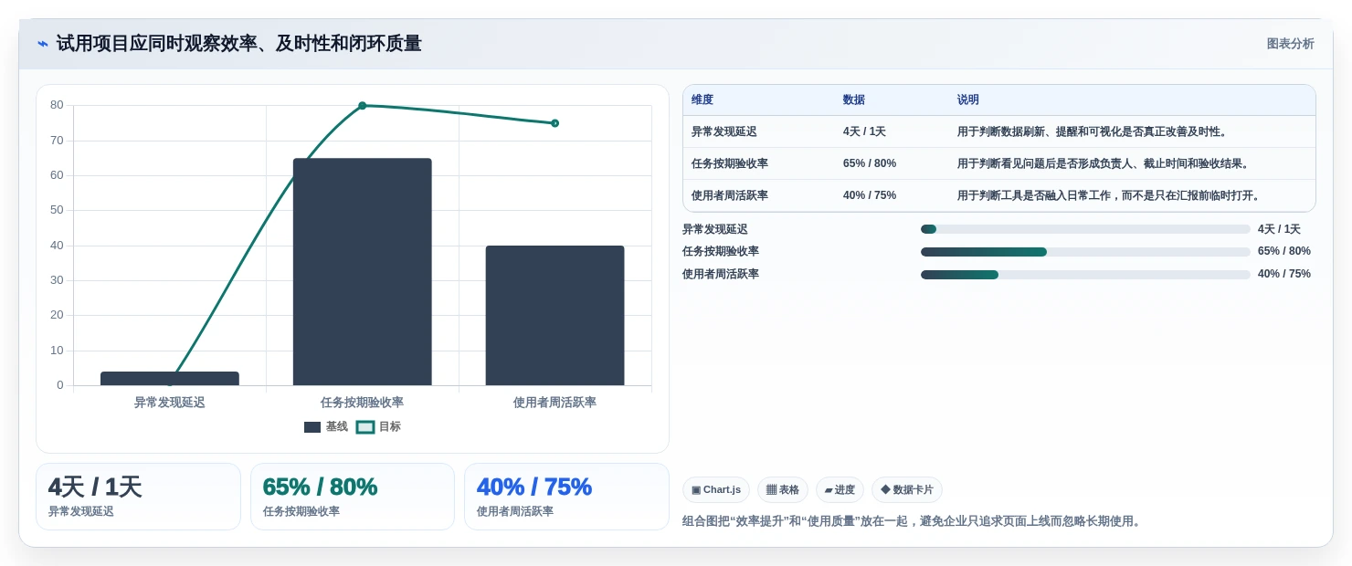1352x566 pixels.
Task: Click the 进度 tag chip
Action: pos(840,490)
